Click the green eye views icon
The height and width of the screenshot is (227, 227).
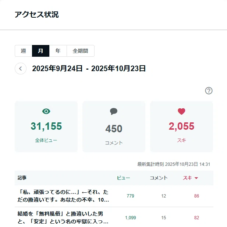pyautogui.click(x=46, y=111)
